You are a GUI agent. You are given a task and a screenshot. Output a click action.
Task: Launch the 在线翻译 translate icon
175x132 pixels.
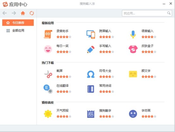pyautogui.click(x=48, y=89)
